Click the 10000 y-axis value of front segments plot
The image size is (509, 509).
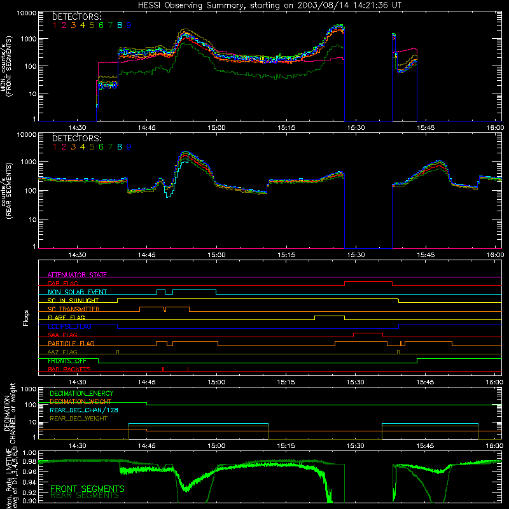click(x=27, y=13)
